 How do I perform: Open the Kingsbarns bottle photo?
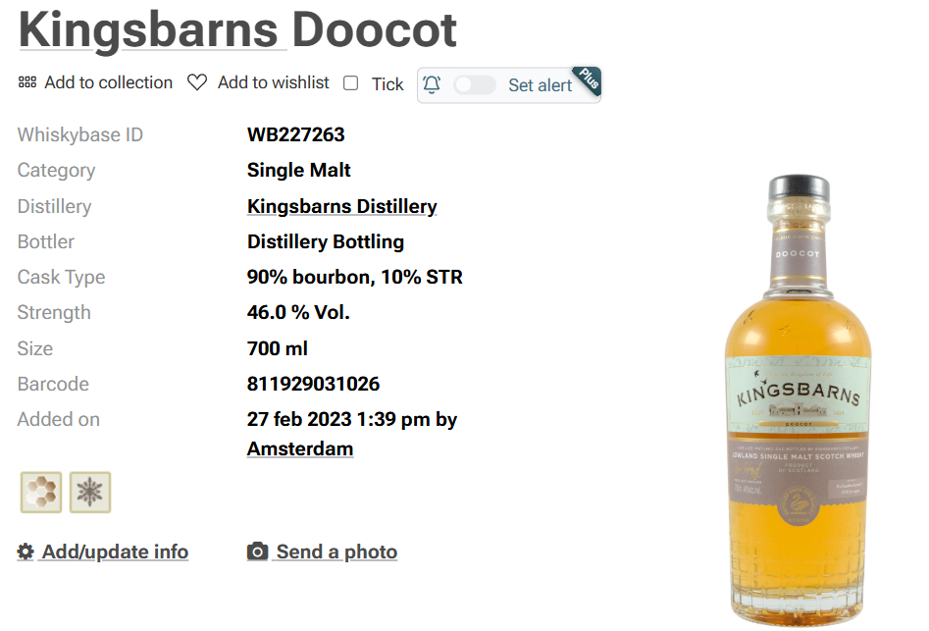(799, 399)
